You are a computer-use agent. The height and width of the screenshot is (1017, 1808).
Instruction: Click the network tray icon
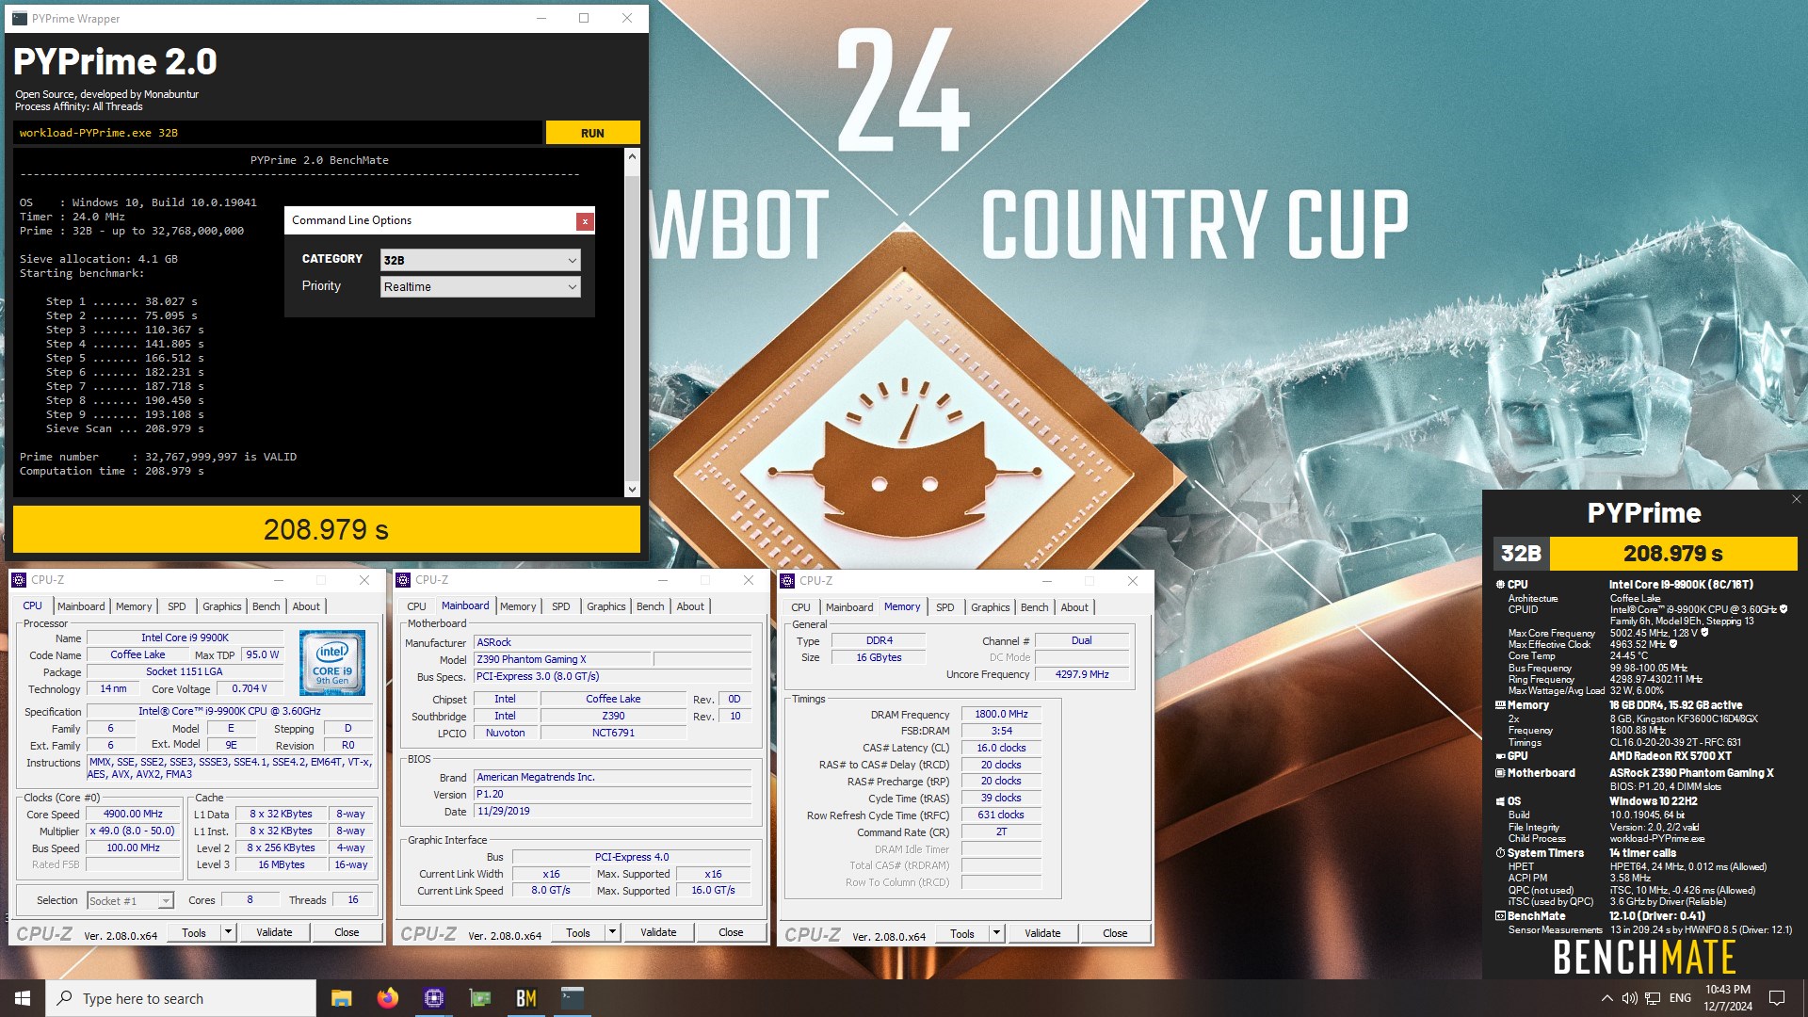click(1653, 998)
